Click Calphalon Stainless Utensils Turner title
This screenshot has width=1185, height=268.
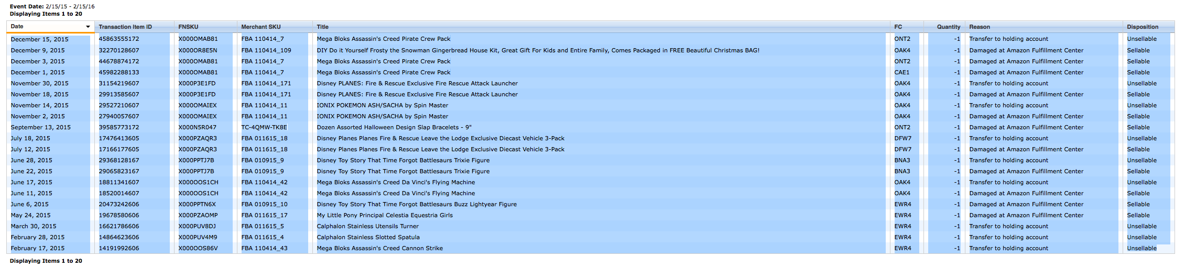click(367, 226)
